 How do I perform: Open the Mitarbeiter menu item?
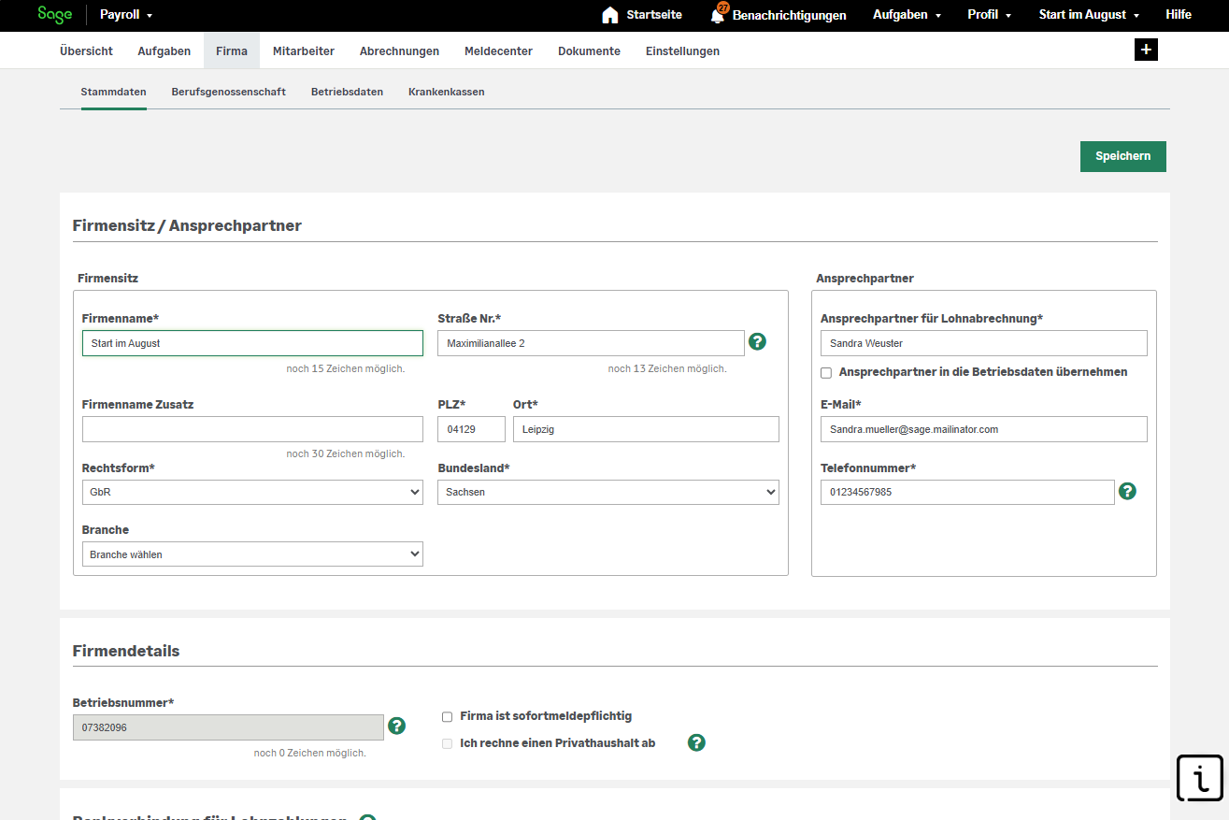[304, 51]
